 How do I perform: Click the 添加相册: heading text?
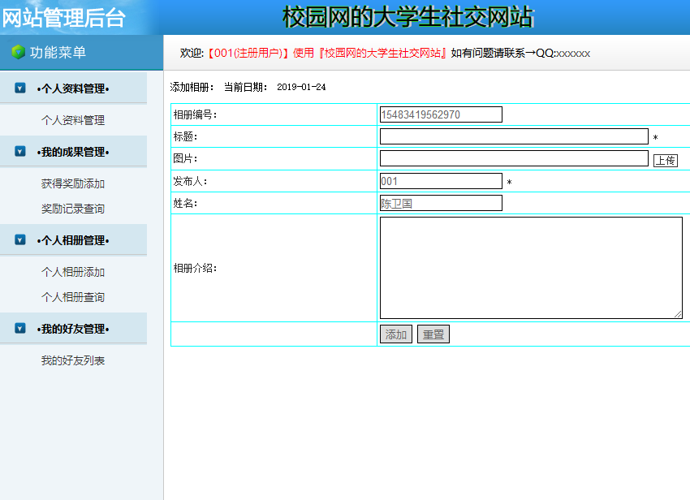(192, 87)
